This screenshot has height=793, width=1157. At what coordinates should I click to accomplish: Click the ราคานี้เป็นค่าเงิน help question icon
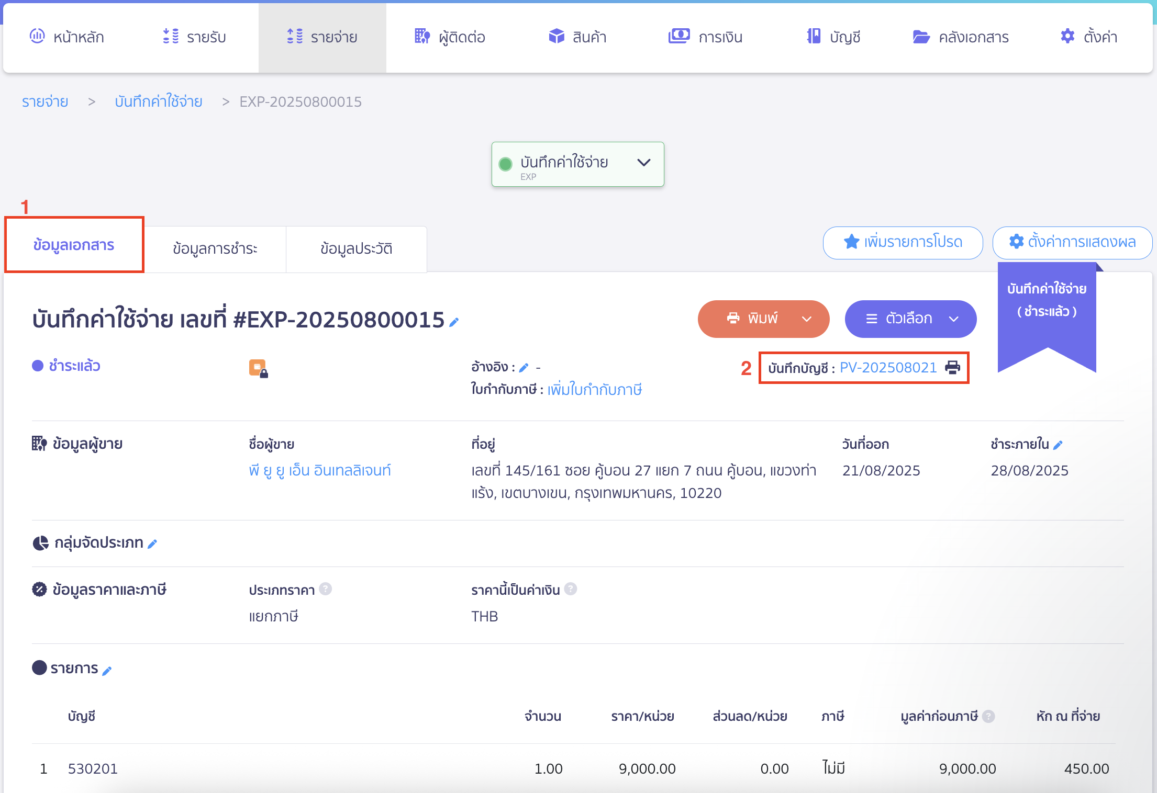570,589
